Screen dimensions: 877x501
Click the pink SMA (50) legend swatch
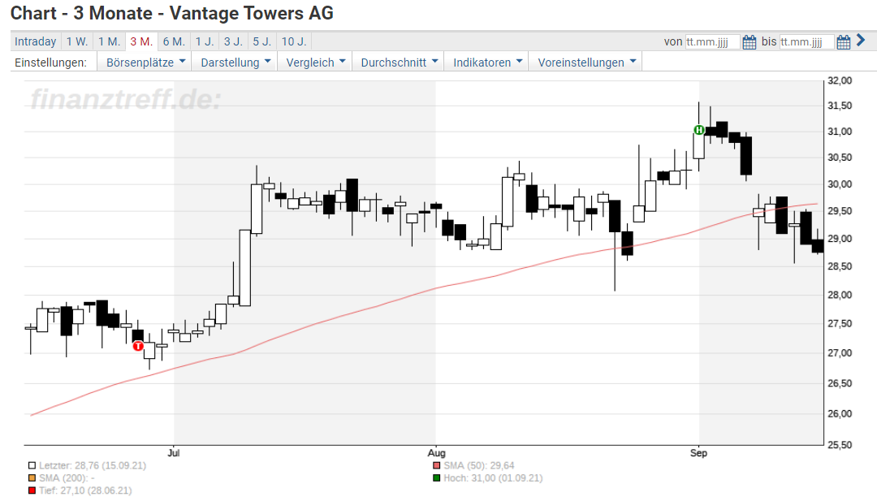point(437,465)
